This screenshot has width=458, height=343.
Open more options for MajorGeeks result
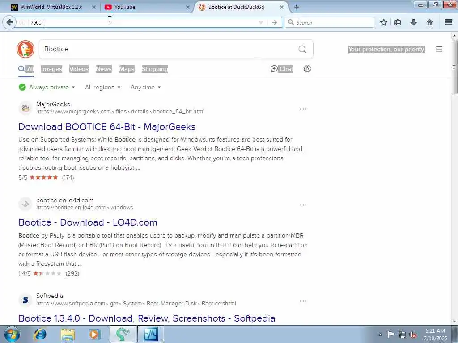[x=303, y=109]
